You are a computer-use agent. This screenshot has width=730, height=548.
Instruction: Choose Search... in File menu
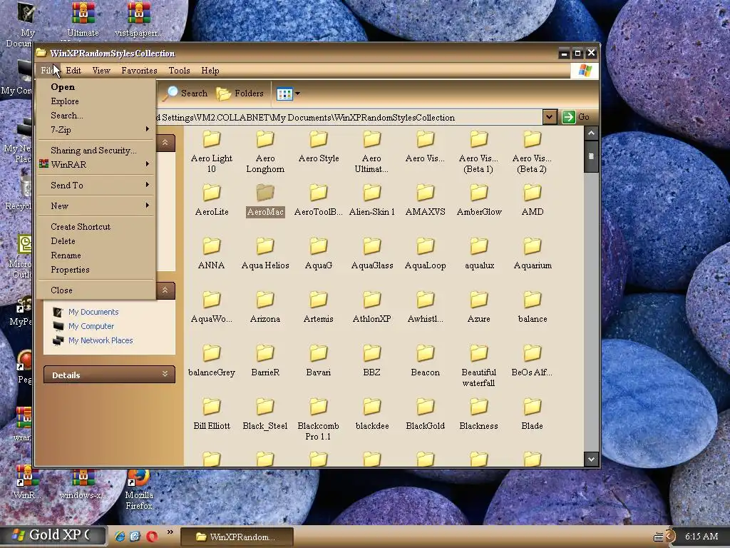point(96,115)
